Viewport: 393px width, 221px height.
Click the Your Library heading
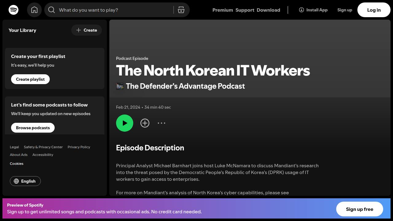tap(22, 30)
